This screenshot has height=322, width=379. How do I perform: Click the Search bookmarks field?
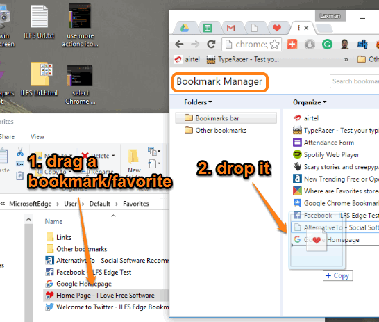click(x=354, y=81)
